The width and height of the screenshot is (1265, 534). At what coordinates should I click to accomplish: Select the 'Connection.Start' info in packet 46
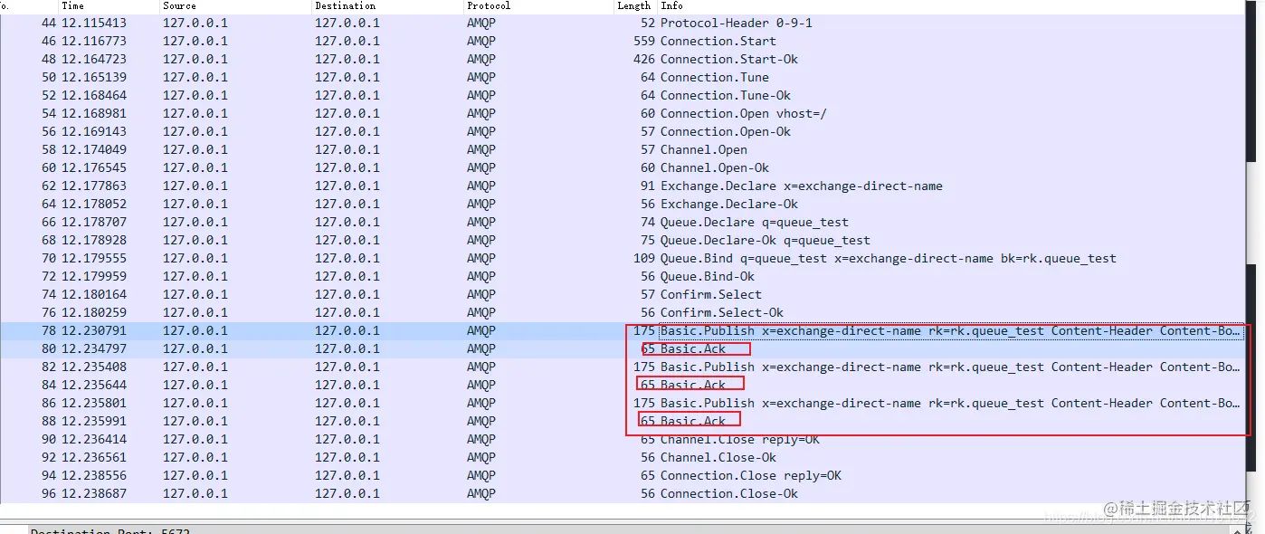pyautogui.click(x=718, y=41)
